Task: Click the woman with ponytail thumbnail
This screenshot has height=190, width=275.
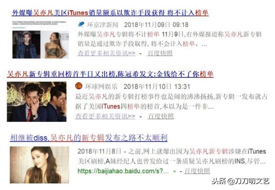Action: (55, 44)
